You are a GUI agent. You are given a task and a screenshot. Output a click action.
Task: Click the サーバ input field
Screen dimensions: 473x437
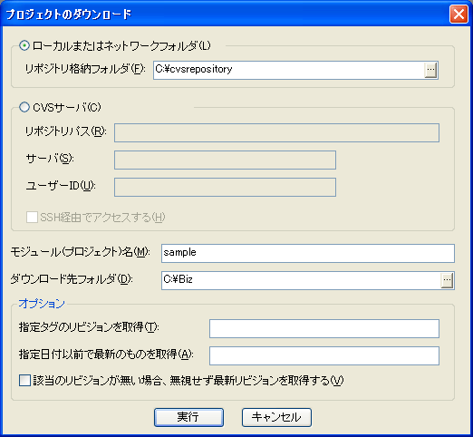click(225, 160)
